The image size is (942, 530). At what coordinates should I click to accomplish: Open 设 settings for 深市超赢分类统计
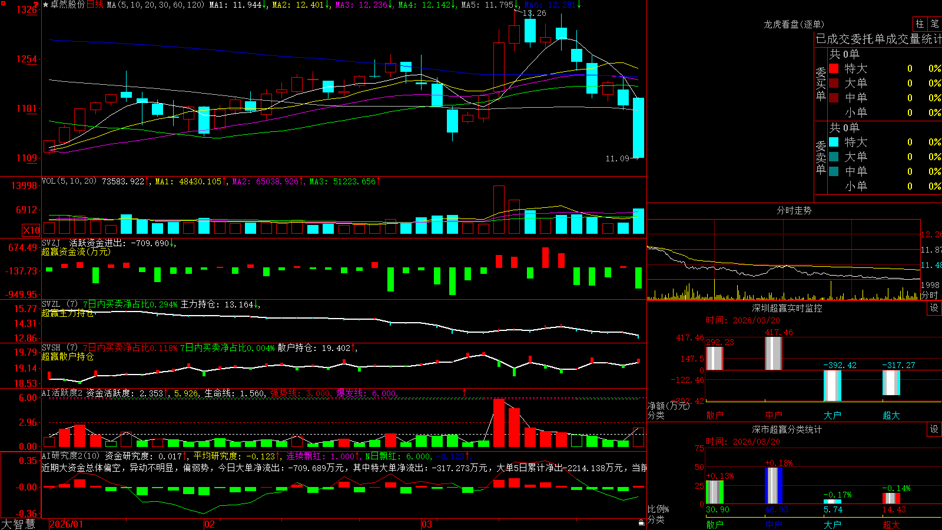tap(934, 429)
